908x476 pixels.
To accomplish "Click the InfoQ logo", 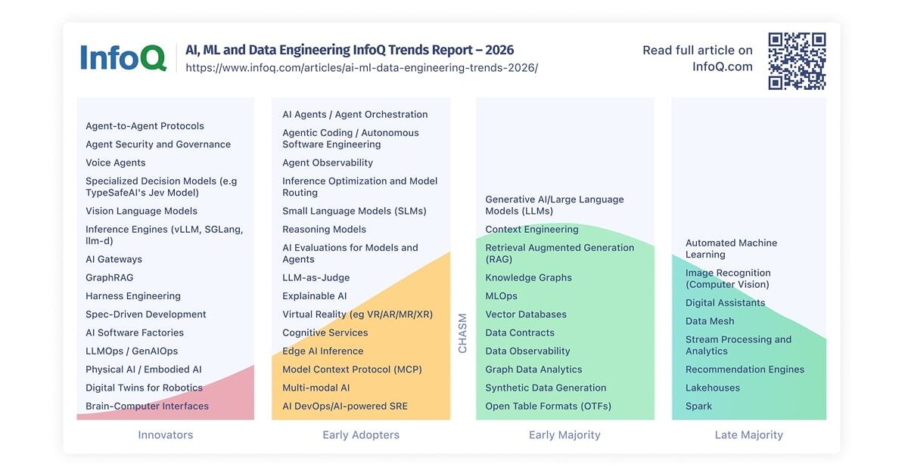I will pyautogui.click(x=123, y=58).
